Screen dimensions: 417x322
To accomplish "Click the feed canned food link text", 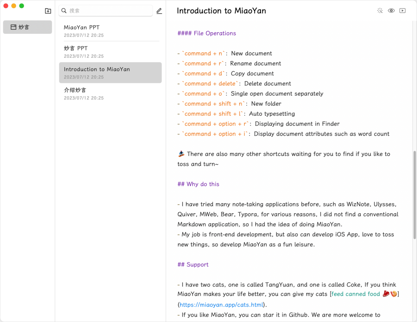I will [x=356, y=294].
